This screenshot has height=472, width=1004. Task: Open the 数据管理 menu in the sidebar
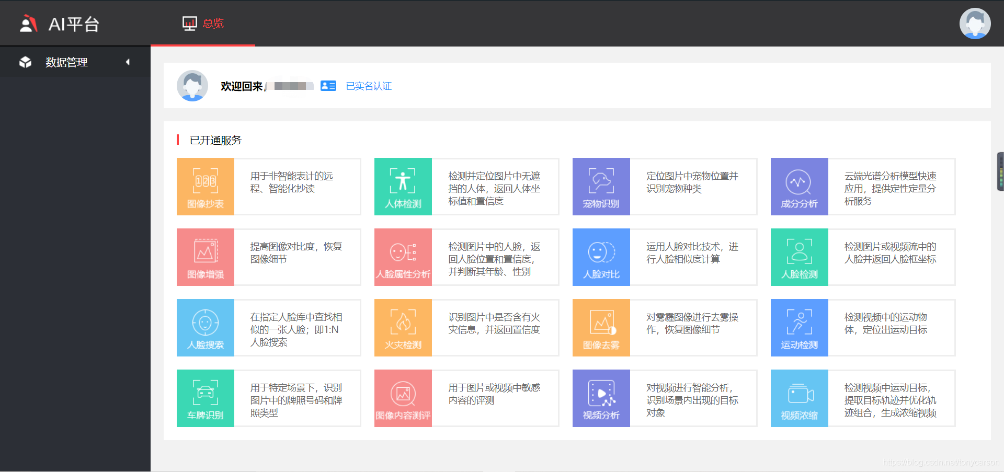coord(66,62)
